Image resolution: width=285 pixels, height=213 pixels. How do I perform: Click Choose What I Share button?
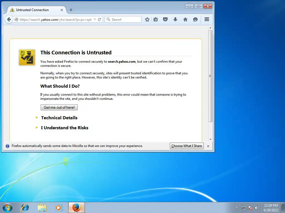tap(187, 146)
